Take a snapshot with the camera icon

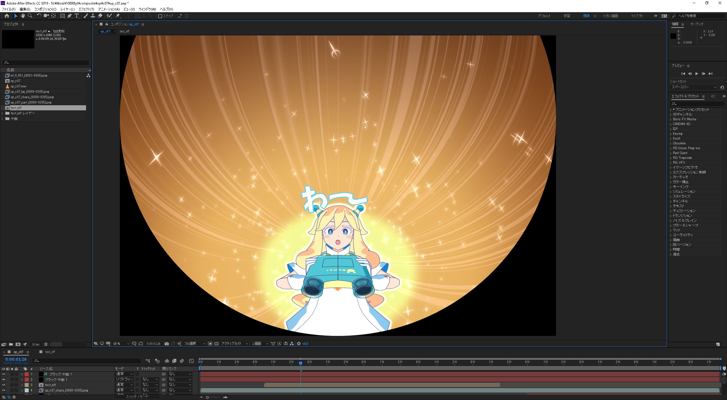[167, 344]
